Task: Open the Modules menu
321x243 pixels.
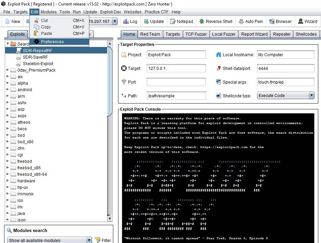Action: pyautogui.click(x=49, y=12)
